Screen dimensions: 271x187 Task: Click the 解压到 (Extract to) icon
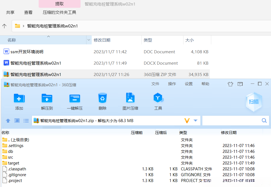pyautogui.click(x=47, y=98)
